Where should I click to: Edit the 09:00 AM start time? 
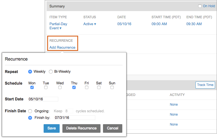point(159,24)
